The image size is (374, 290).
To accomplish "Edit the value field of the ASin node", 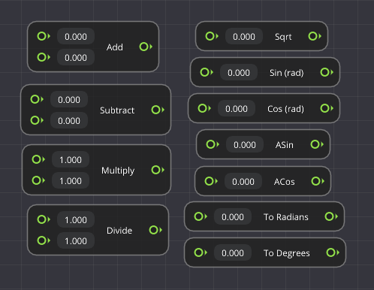I will 245,145.
